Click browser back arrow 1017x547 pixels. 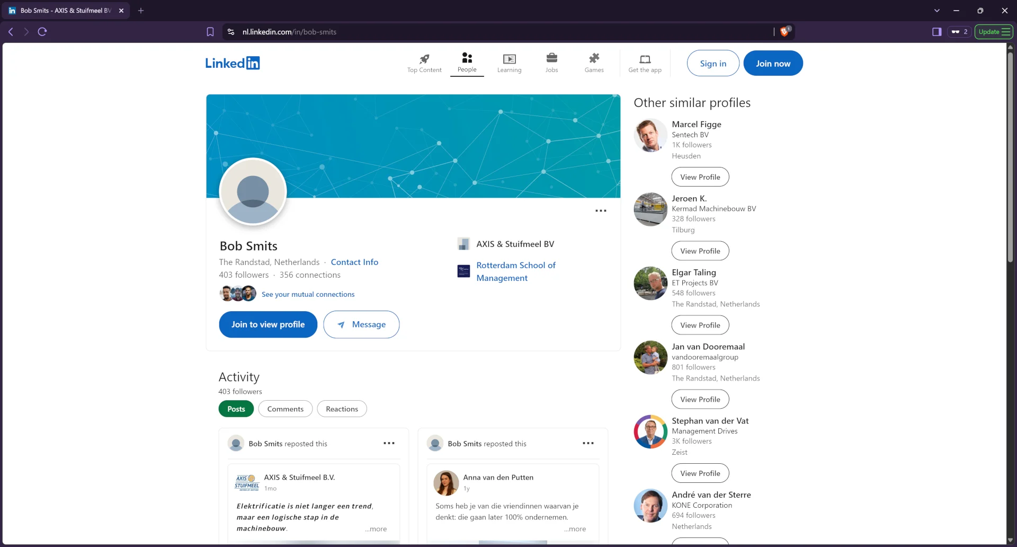click(11, 32)
